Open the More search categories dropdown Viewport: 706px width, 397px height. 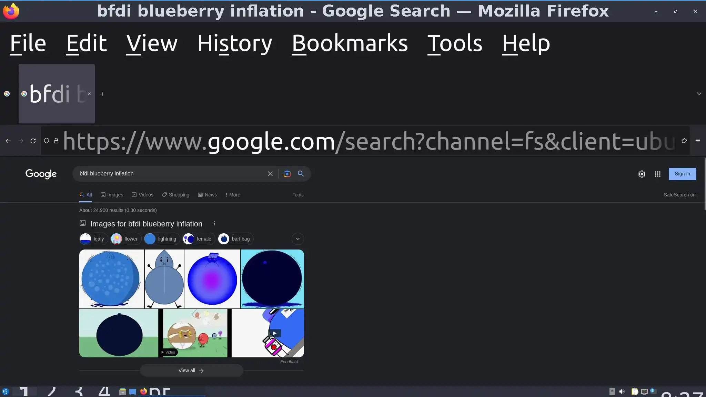233,195
